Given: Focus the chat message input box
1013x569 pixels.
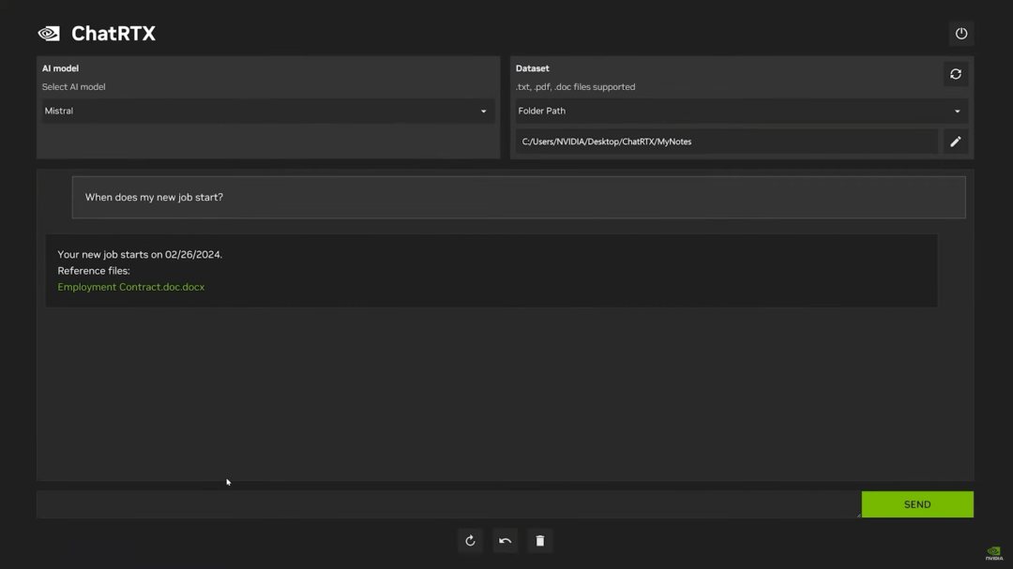Looking at the screenshot, I should [447, 504].
